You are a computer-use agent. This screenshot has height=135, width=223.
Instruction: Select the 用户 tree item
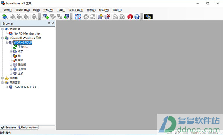(x=20, y=60)
